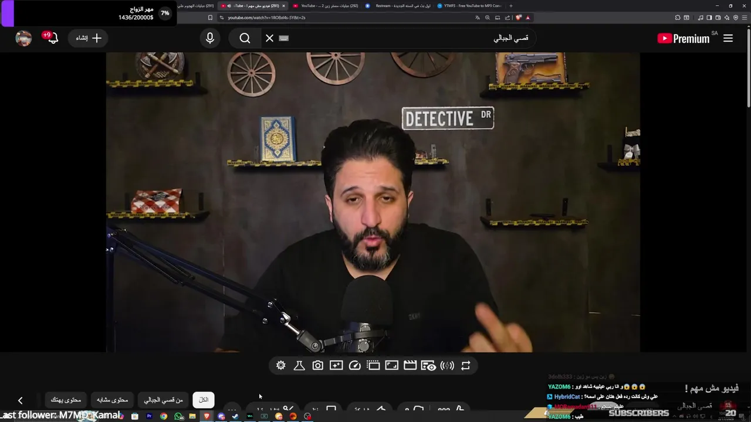Mute audio on the active tab's speaker icon

[229, 6]
